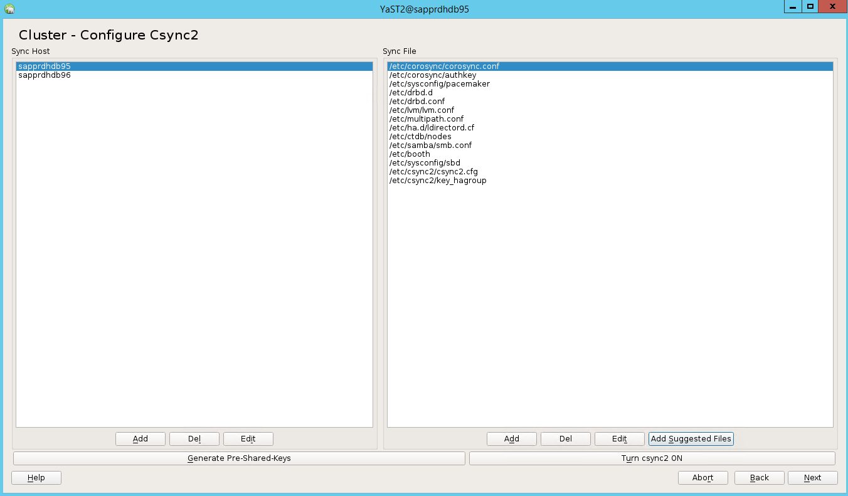
Task: Proceed with the Next button
Action: [x=813, y=478]
